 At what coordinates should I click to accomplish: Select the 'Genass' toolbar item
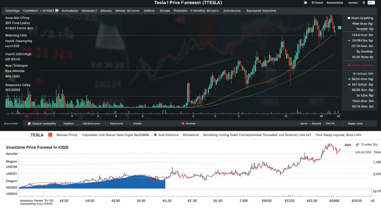[x=165, y=11]
